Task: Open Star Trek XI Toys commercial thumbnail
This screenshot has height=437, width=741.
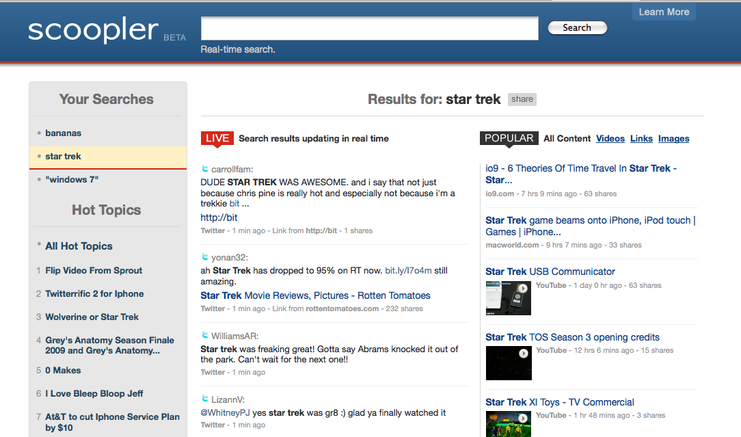Action: [509, 424]
